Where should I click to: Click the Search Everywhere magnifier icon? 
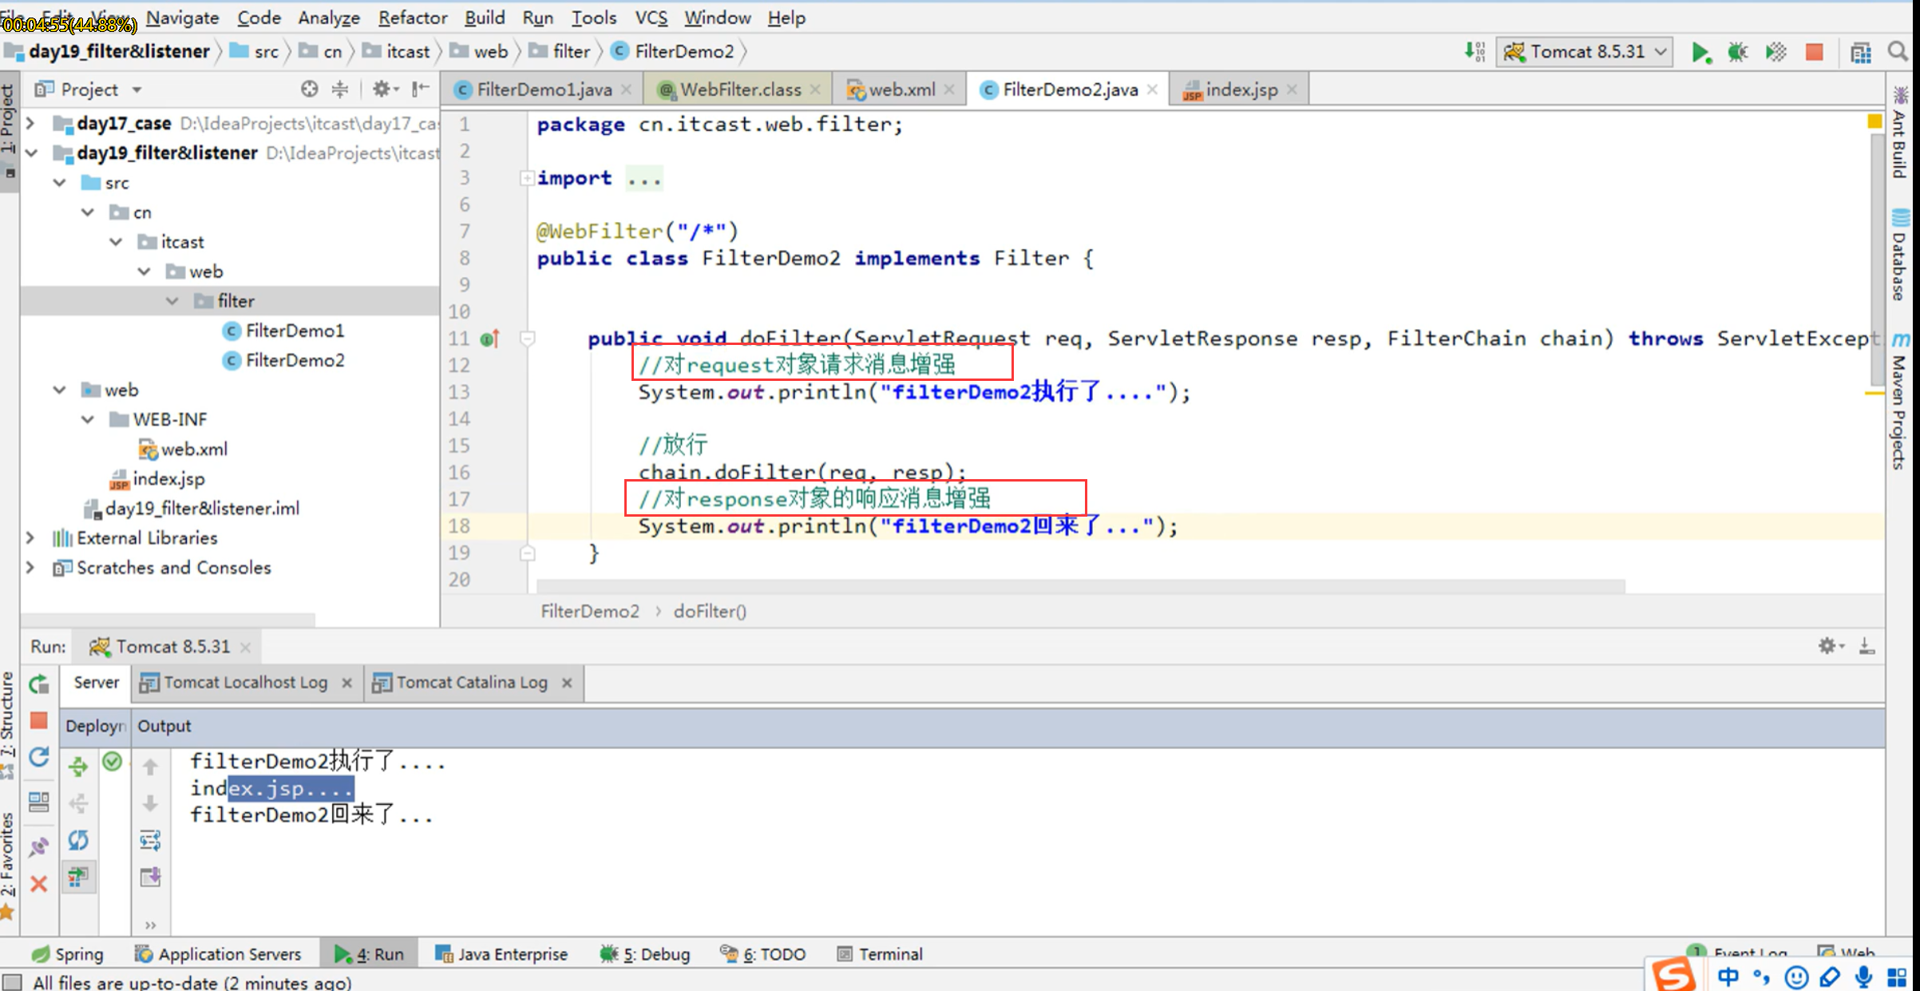pyautogui.click(x=1898, y=53)
